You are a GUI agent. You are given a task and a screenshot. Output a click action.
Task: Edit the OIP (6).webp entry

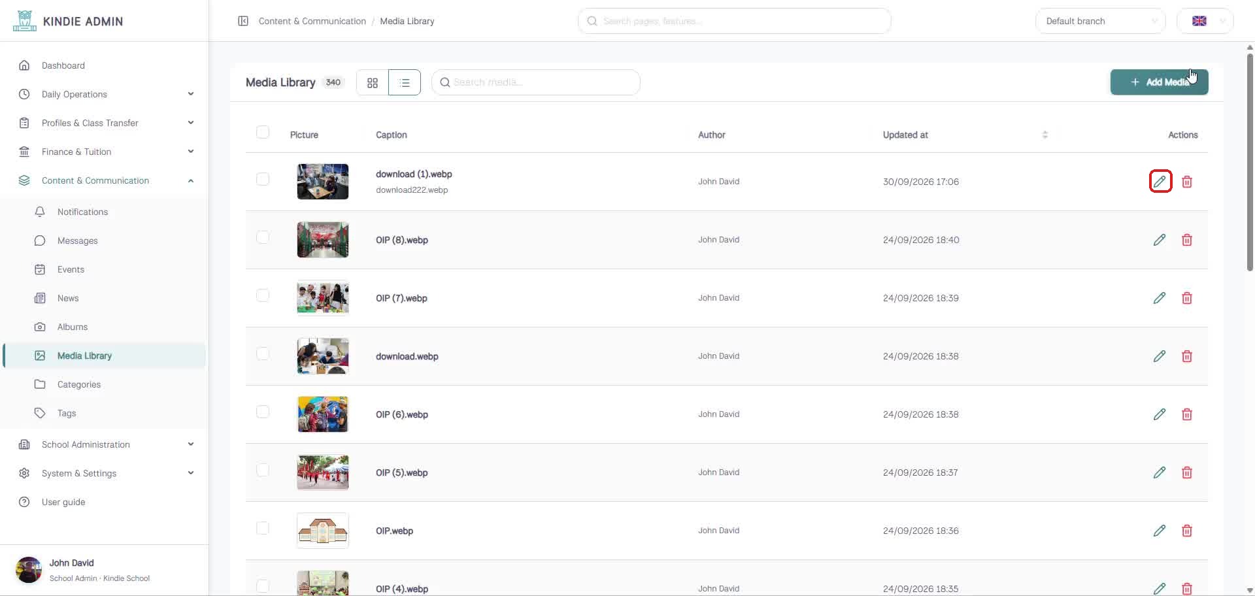[1160, 414]
